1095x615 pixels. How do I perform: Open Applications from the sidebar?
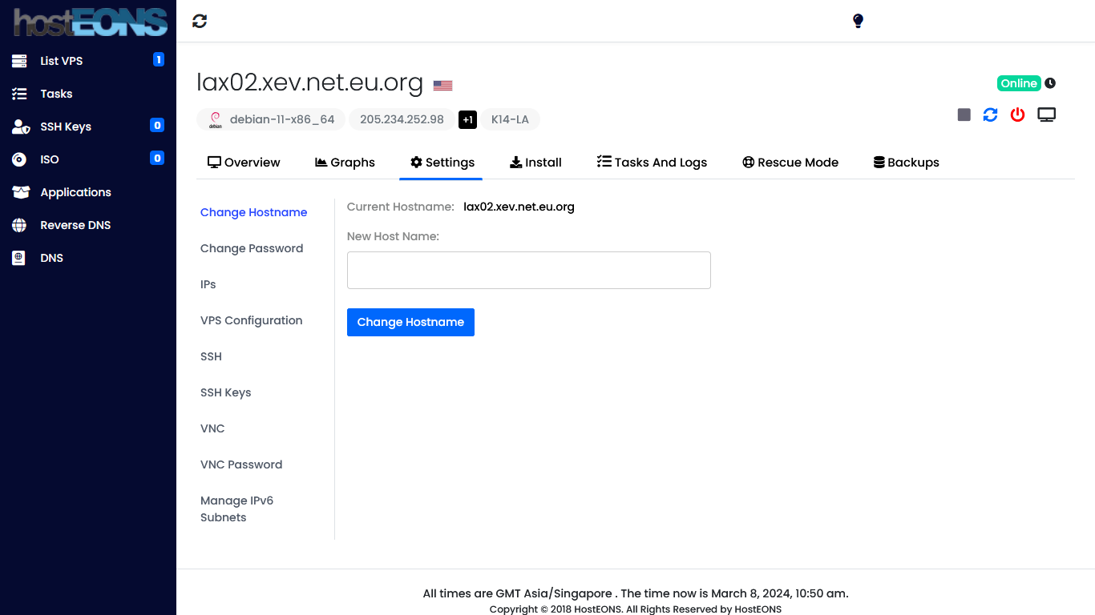(x=75, y=192)
